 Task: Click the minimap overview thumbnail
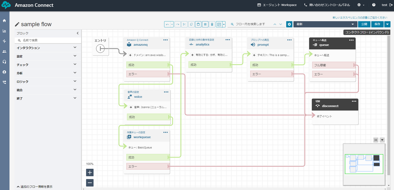tap(364, 164)
